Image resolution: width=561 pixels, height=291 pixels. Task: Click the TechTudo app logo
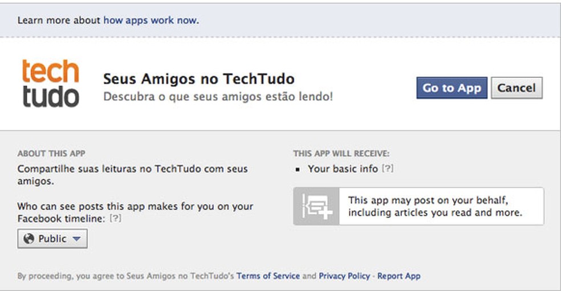(50, 83)
